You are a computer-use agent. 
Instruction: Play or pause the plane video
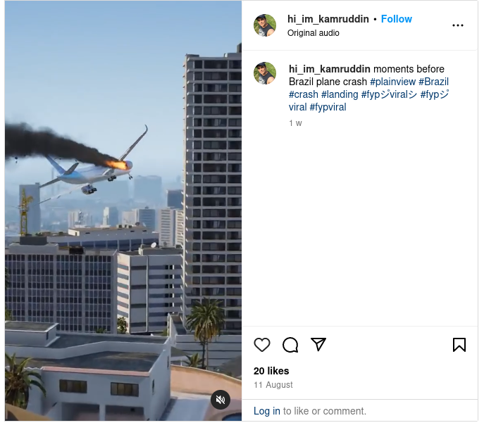pos(123,211)
